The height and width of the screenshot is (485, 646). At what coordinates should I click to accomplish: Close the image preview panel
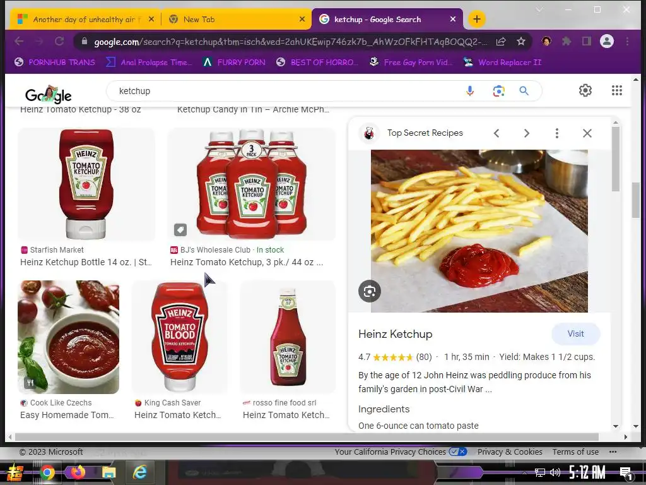587,133
